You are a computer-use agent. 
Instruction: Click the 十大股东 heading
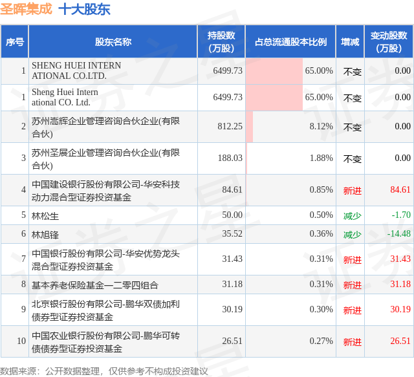tap(84, 10)
